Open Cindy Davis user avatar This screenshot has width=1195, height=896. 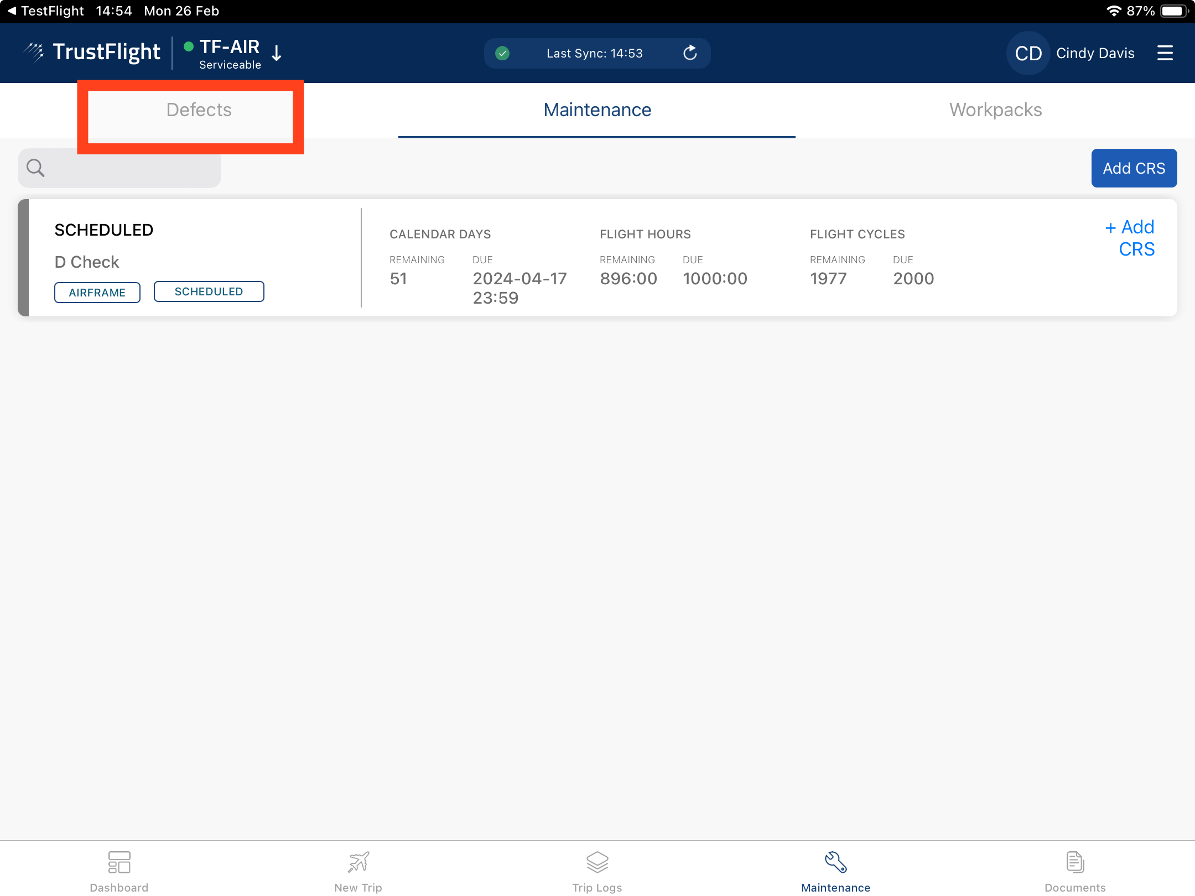point(1028,53)
